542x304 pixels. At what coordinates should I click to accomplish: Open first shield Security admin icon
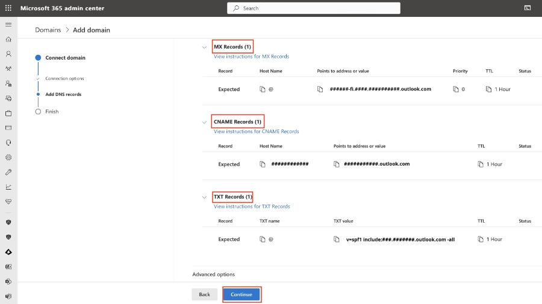(x=8, y=222)
